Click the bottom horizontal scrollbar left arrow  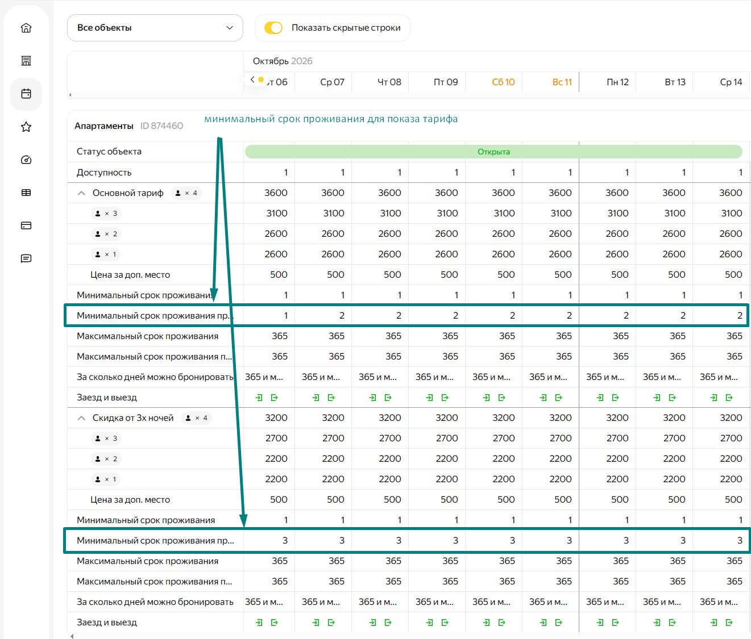pos(71,636)
